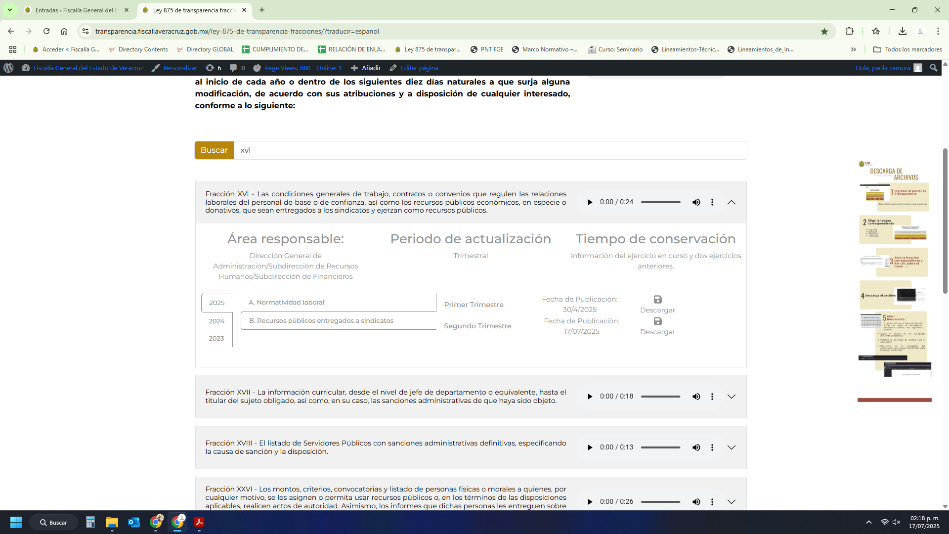This screenshot has height=534, width=949.
Task: Open more options on Fracción XVI audio
Action: 712,202
